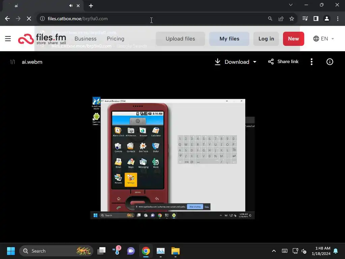This screenshot has width=345, height=259.
Task: Open the Chrome profile avatar
Action: (x=327, y=19)
